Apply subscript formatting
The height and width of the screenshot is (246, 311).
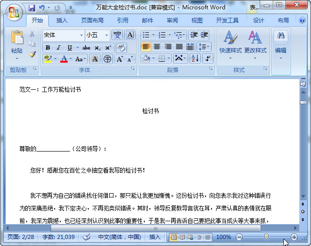[x=97, y=48]
